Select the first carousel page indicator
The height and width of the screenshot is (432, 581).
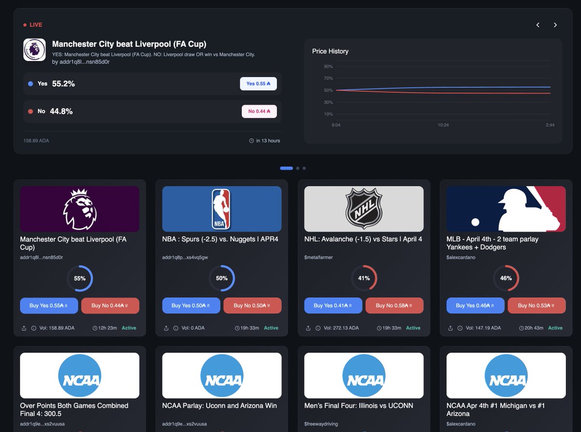pos(287,168)
